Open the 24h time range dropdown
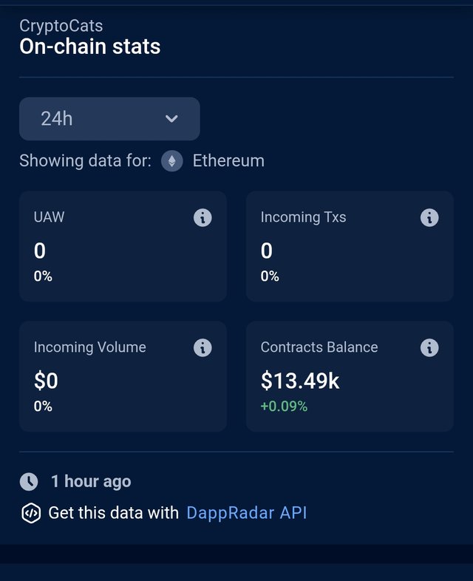 (109, 118)
